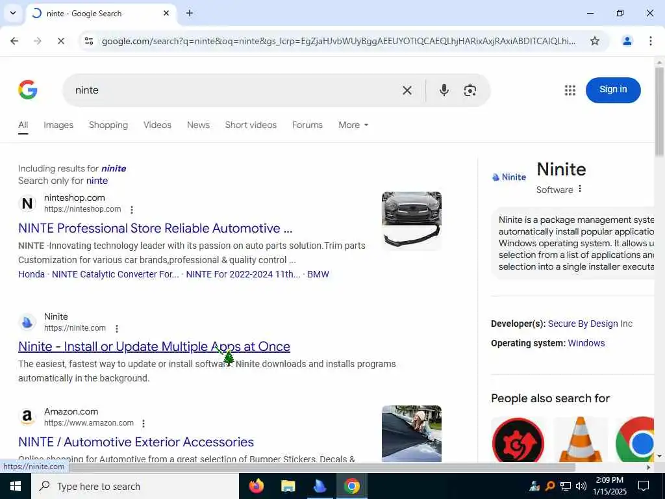Screen dimensions: 665x499
Task: Open tab search chevron in title bar
Action: click(x=13, y=13)
